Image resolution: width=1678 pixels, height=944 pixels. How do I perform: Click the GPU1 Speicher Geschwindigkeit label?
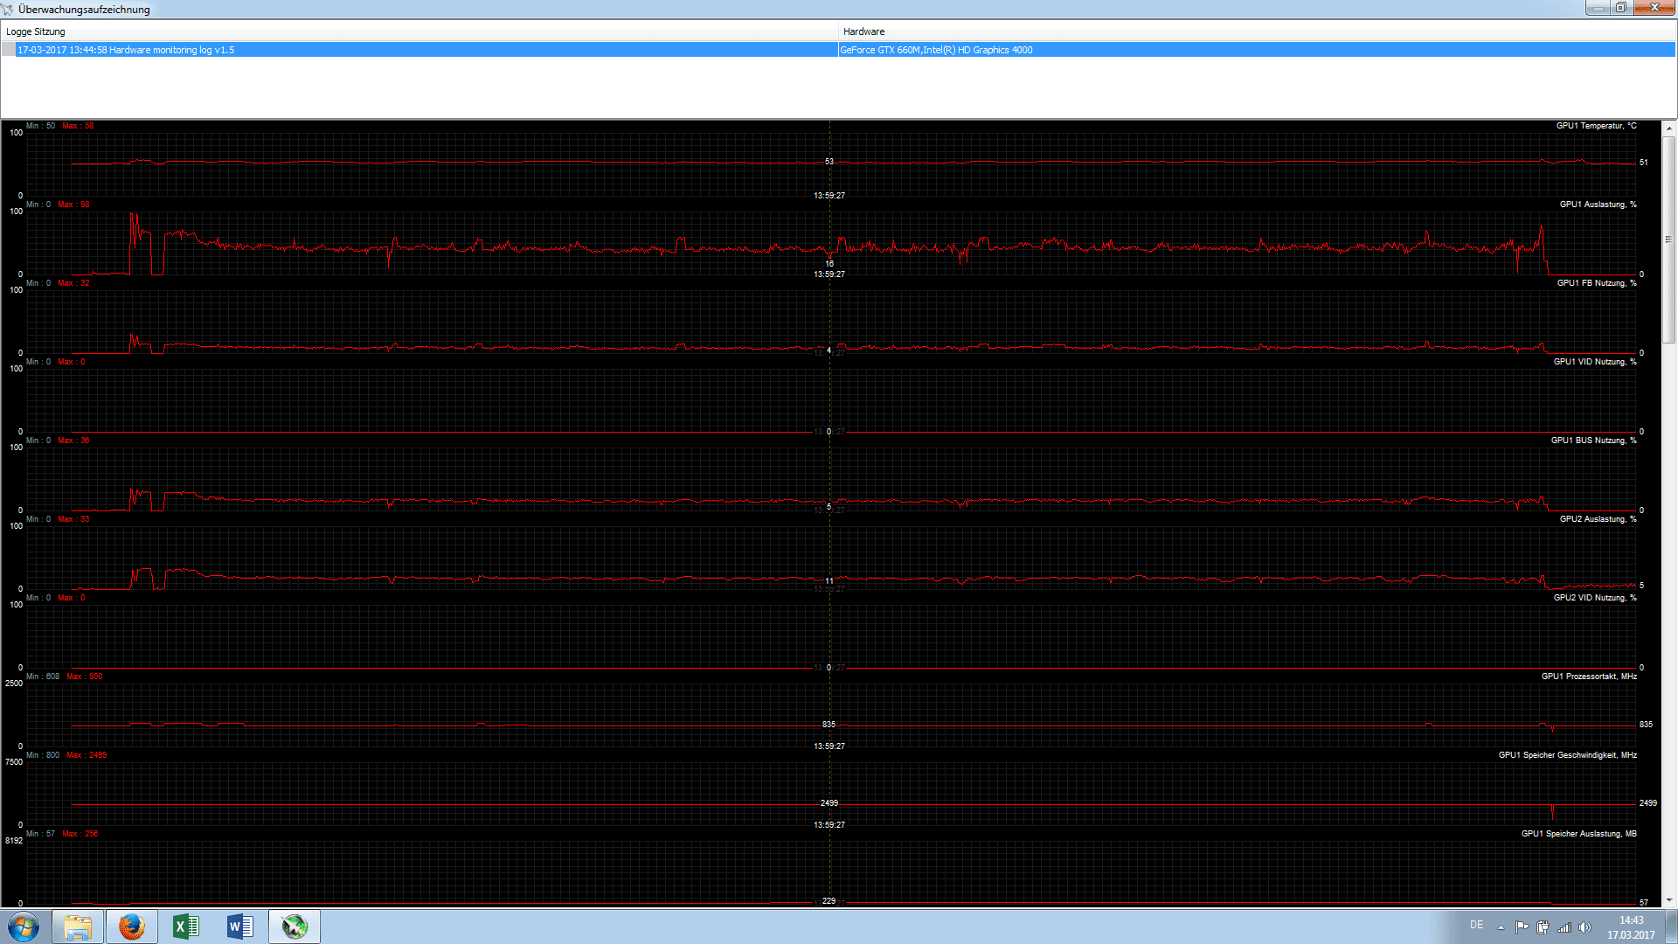[1568, 755]
